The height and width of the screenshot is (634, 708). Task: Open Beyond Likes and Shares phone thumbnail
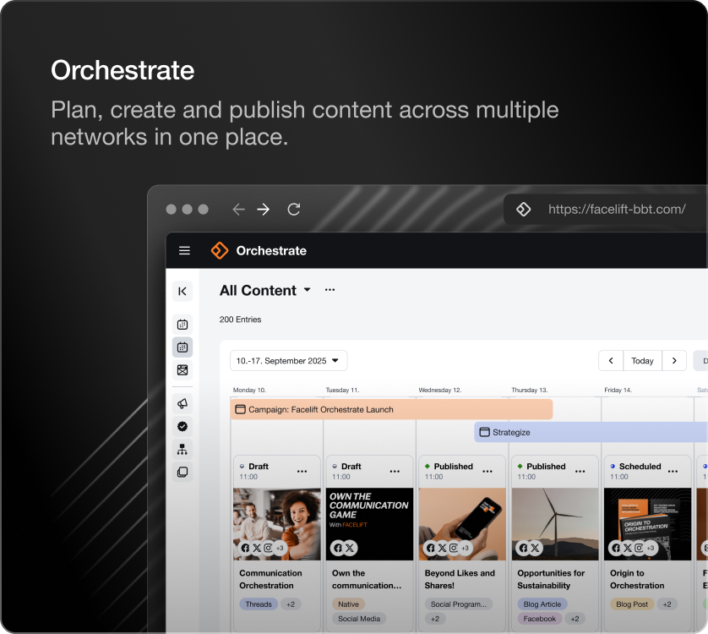coord(462,524)
